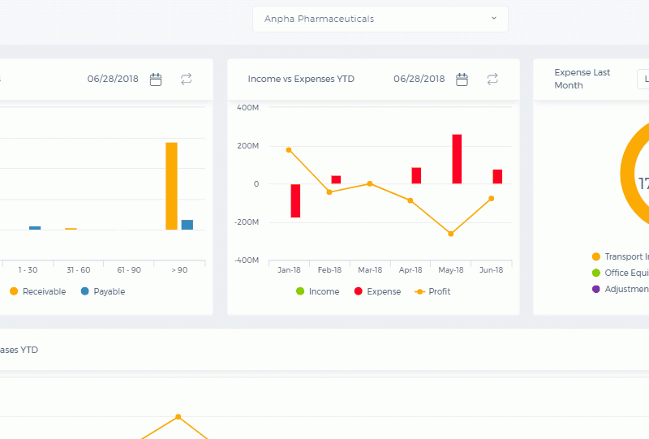Click the blue Payable legend dot
This screenshot has width=649, height=439.
(x=85, y=291)
